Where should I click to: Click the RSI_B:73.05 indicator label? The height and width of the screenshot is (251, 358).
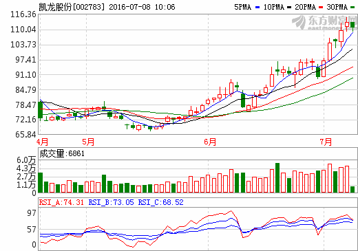click(111, 202)
